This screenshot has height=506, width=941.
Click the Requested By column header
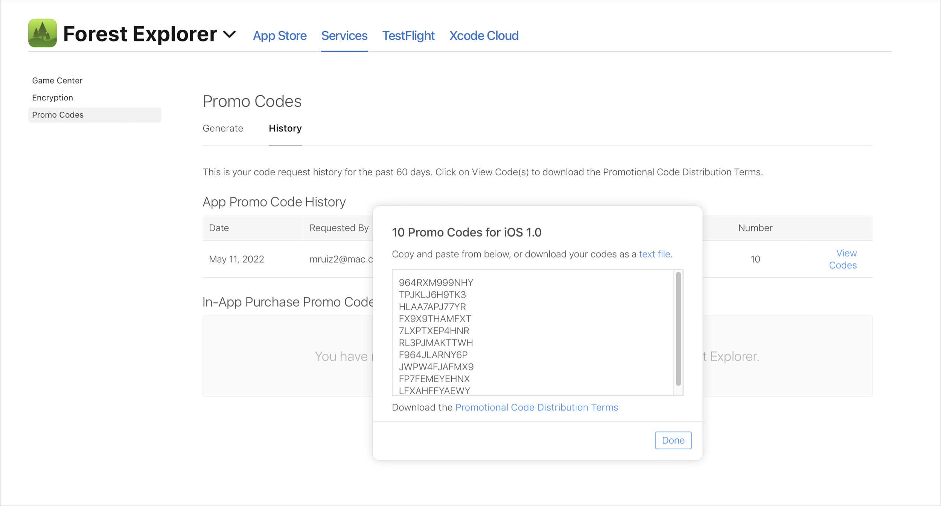(x=339, y=228)
